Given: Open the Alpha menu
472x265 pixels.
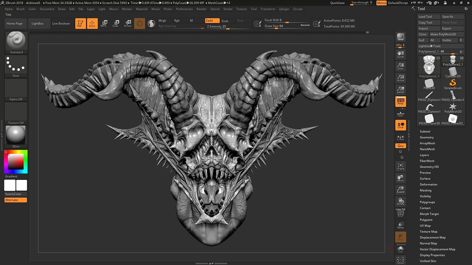Looking at the screenshot, I should 8,9.
